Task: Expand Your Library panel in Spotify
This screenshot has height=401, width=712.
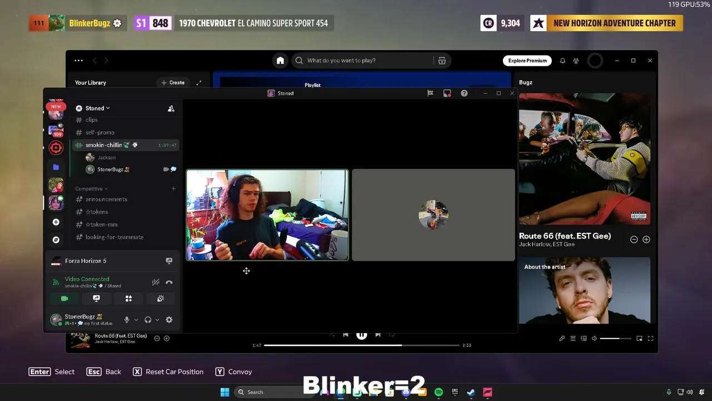Action: (x=199, y=82)
